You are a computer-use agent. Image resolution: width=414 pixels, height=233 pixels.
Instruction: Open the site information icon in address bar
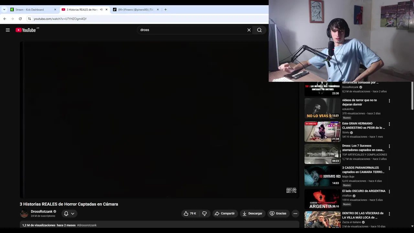tap(29, 19)
